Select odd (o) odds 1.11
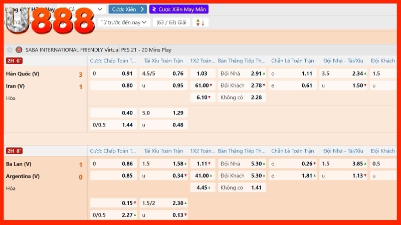401x225 pixels. point(293,73)
